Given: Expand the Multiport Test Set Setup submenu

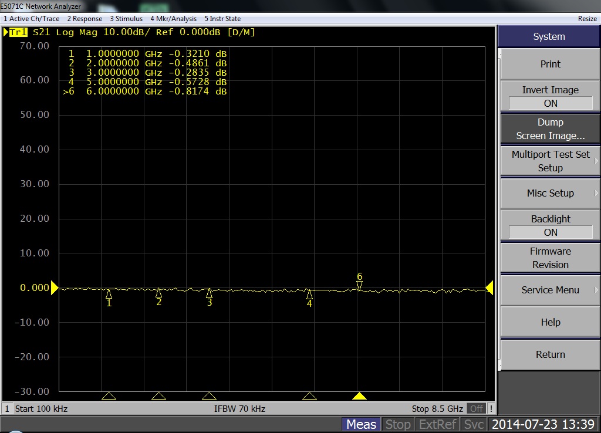Looking at the screenshot, I should coord(550,161).
